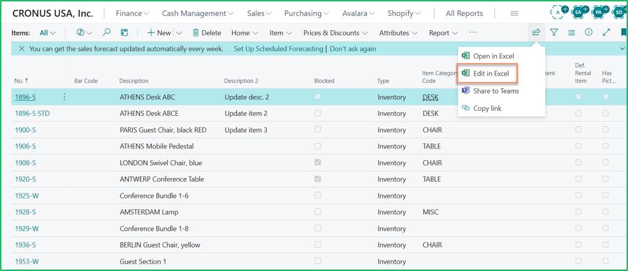Open the Items All views dropdown
Viewport: 628px width, 271px height.
coord(48,33)
